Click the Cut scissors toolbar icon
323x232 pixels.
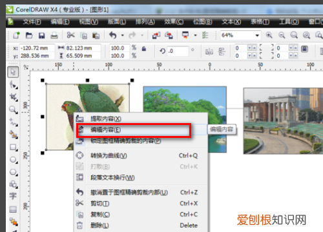pyautogui.click(x=70, y=35)
